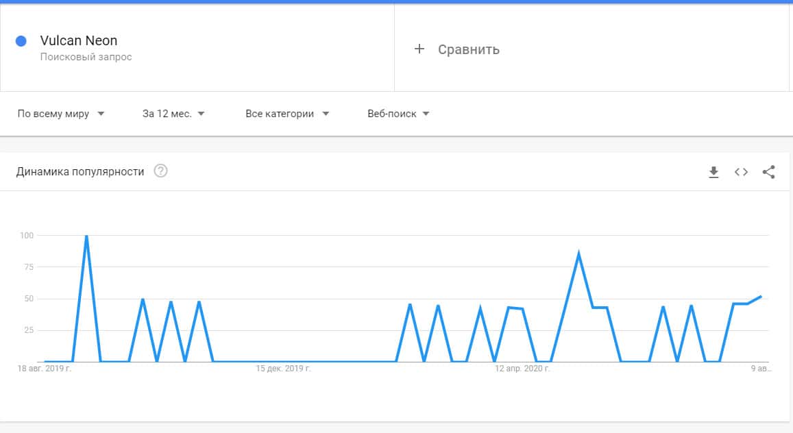Open the embed code icon

pyautogui.click(x=741, y=172)
